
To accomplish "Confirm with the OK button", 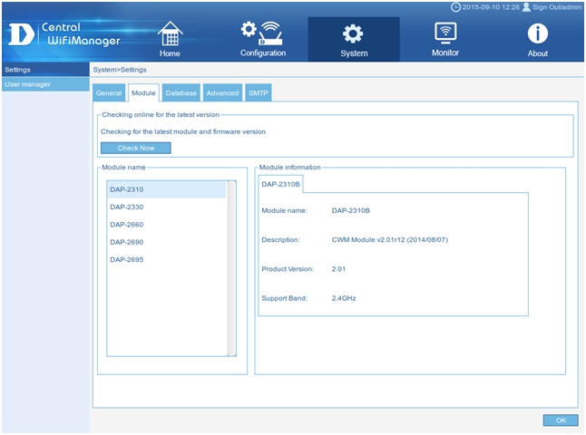I will click(x=560, y=420).
